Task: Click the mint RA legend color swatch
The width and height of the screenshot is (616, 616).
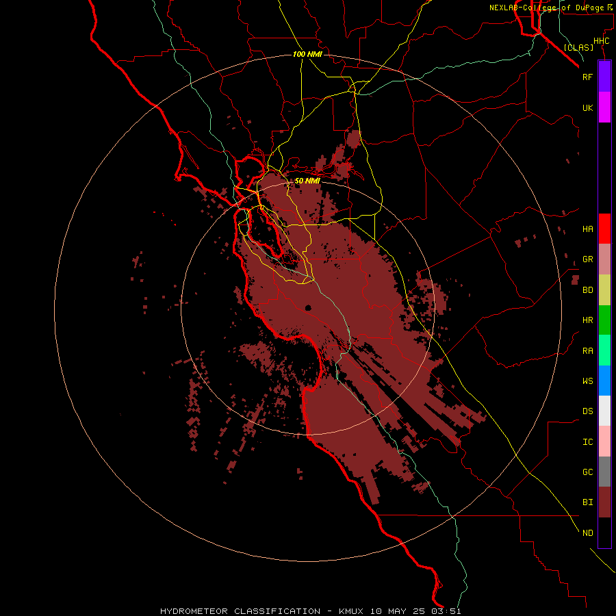Action: tap(604, 350)
